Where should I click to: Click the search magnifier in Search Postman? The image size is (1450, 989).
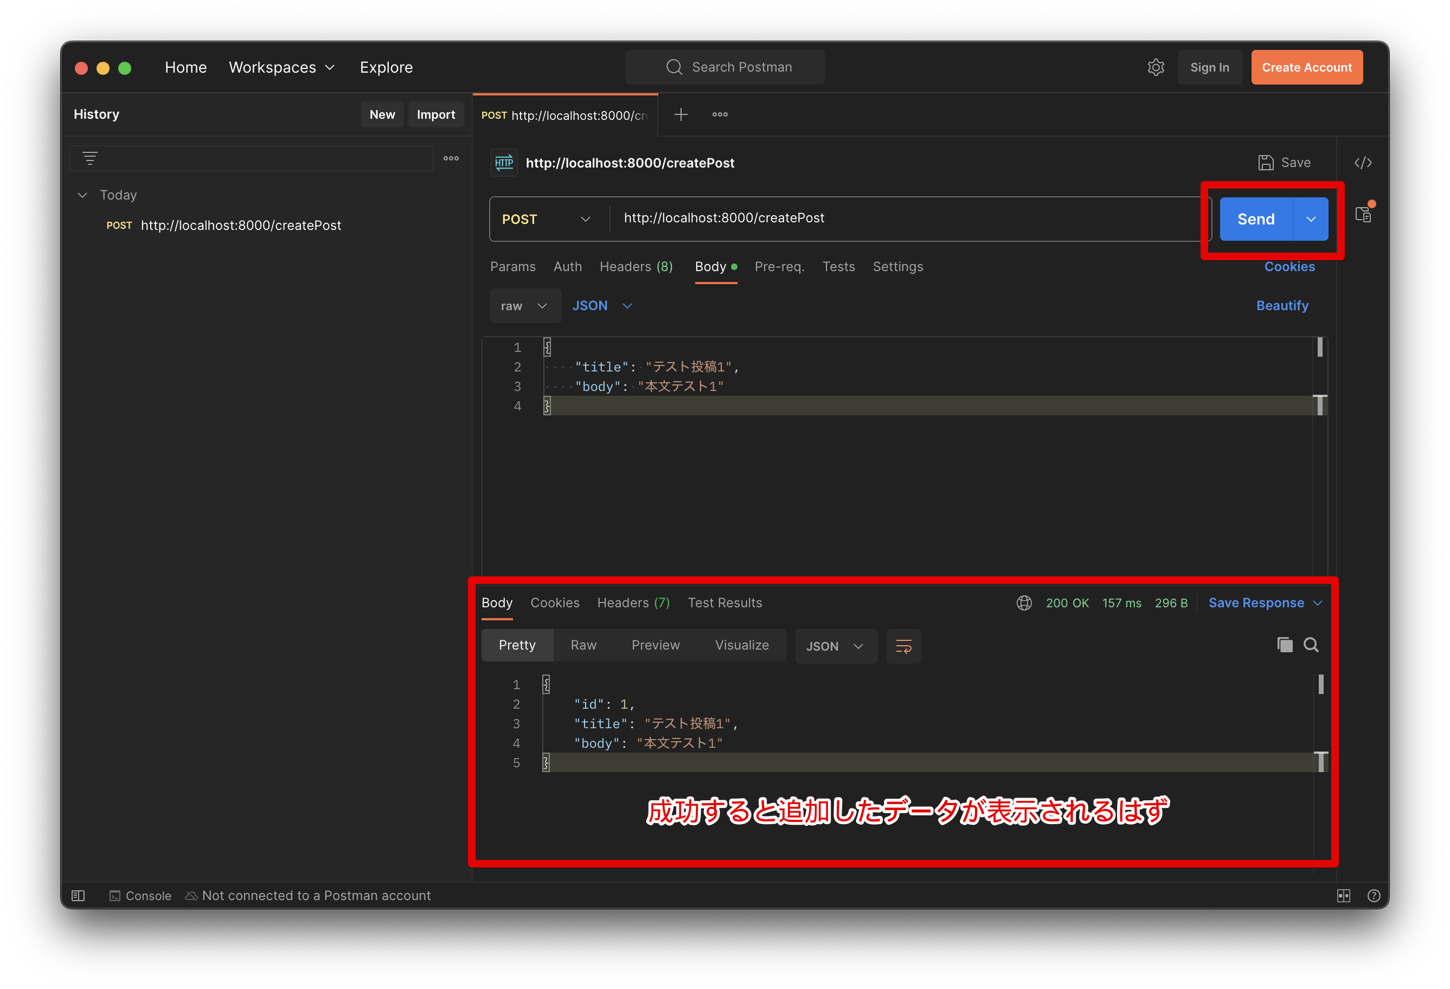[674, 67]
